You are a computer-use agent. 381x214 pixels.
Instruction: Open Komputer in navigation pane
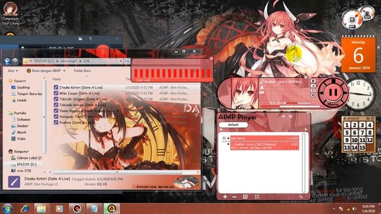[18, 152]
